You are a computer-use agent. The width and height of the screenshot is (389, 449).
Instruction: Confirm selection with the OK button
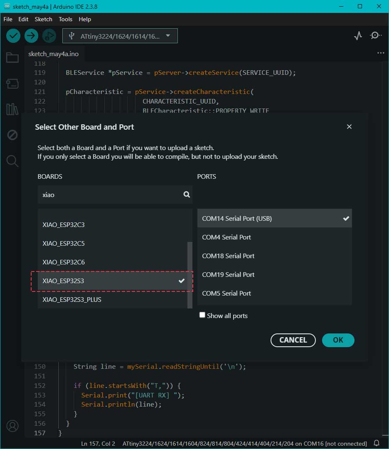(338, 340)
